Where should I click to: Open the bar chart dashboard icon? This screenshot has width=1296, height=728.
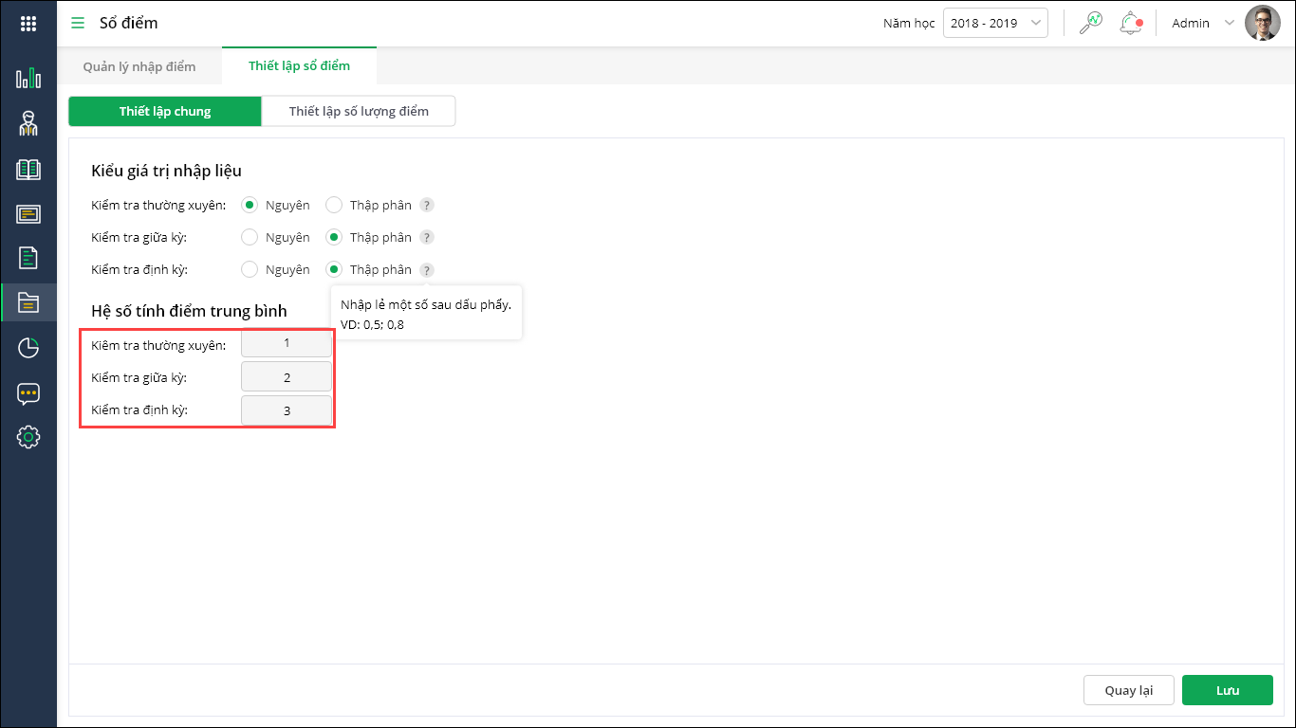tap(28, 78)
